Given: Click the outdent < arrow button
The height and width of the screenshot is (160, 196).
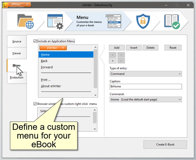Looking at the screenshot, I should (121, 55).
